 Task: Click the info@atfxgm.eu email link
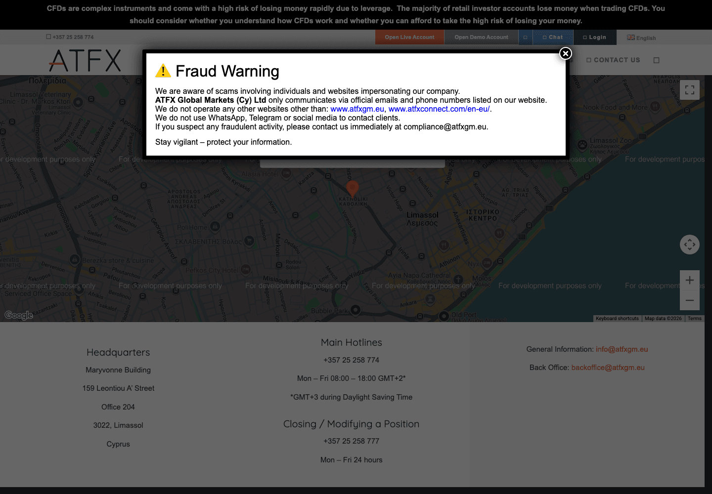622,349
